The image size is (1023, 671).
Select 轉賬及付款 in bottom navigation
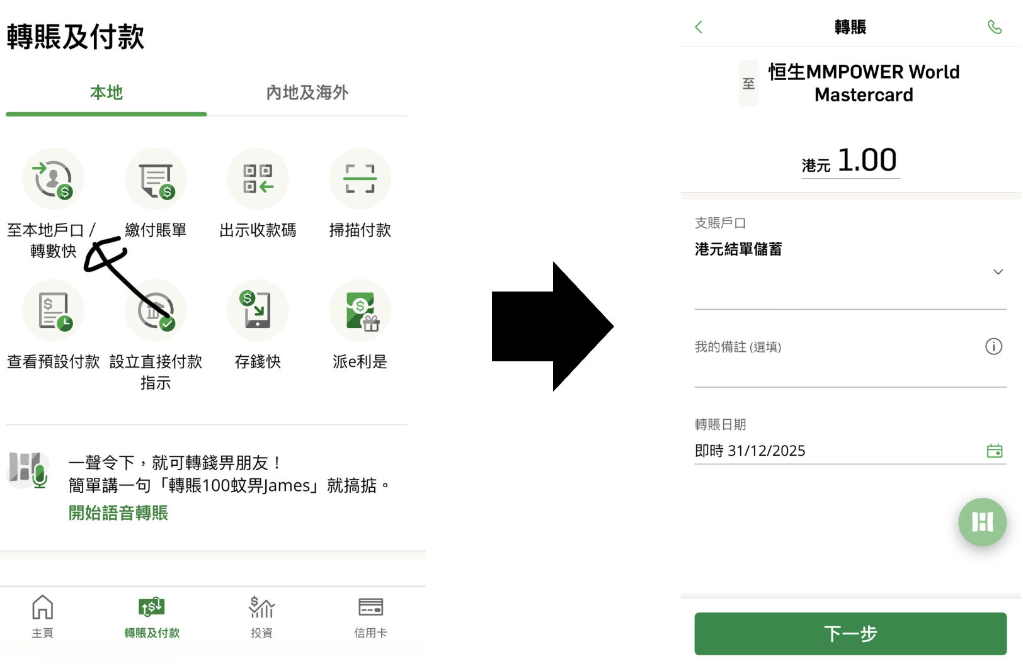152,616
